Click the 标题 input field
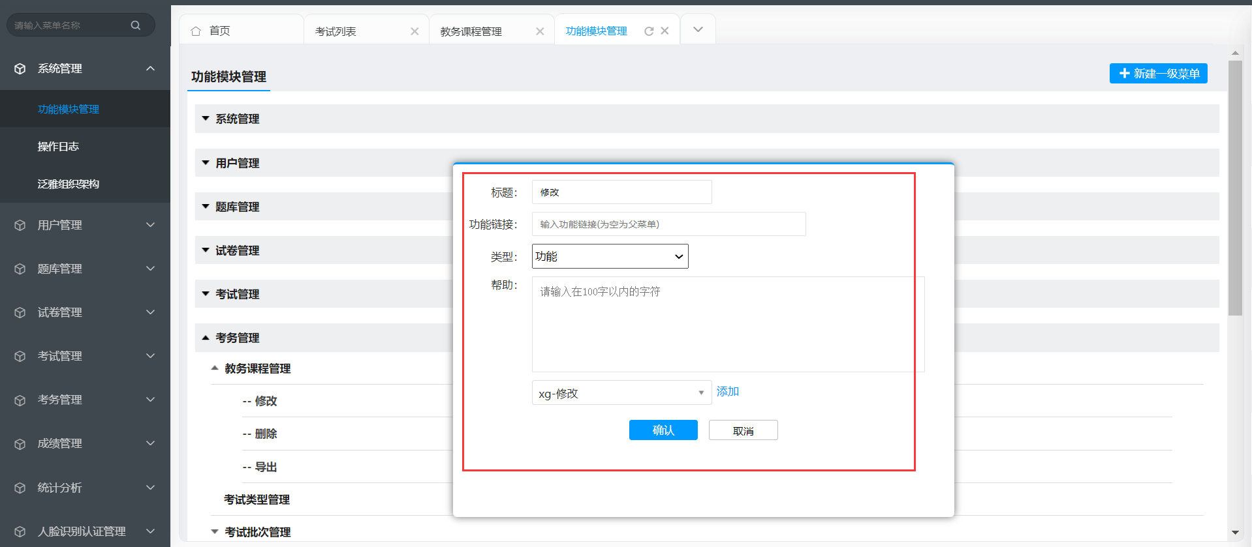1252x547 pixels. (x=621, y=192)
